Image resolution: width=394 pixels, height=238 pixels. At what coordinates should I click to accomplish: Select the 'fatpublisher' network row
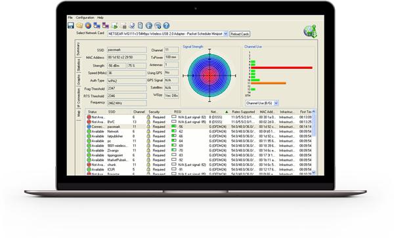click(198, 136)
